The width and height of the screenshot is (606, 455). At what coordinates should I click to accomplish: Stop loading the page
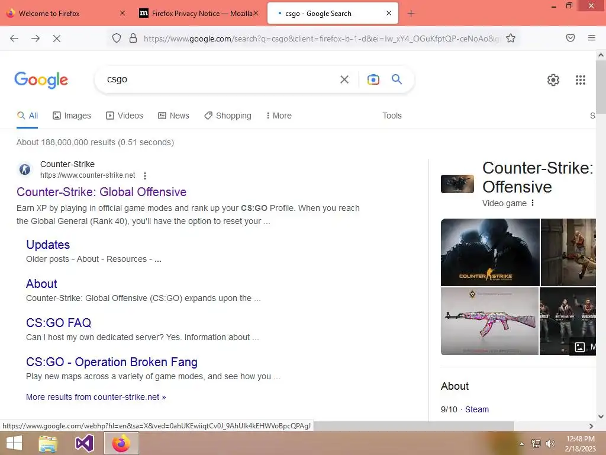tap(57, 39)
